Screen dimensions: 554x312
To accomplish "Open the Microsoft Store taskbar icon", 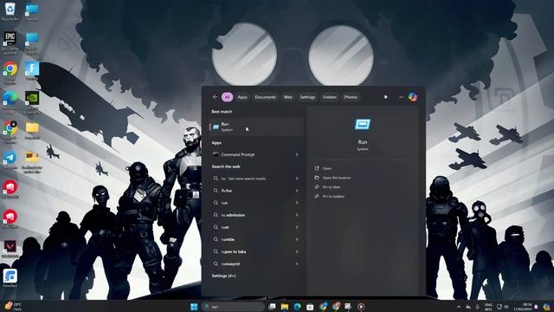I will point(310,307).
